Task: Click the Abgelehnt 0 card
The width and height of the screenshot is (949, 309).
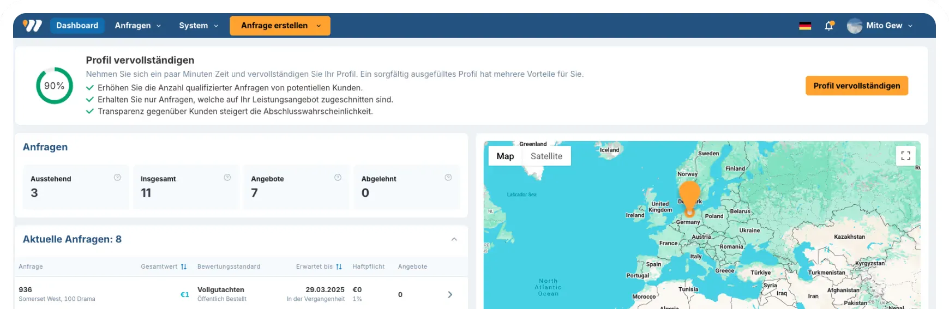Action: (407, 186)
